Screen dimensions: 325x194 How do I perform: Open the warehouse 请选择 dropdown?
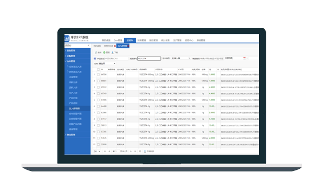point(107,63)
